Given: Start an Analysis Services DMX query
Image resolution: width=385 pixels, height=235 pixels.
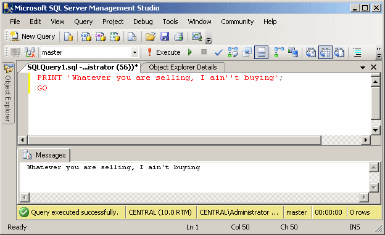Looking at the screenshot, I should click(101, 36).
